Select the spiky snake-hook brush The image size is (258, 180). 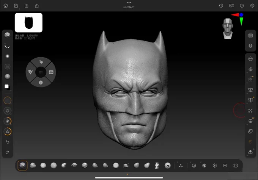126,165
